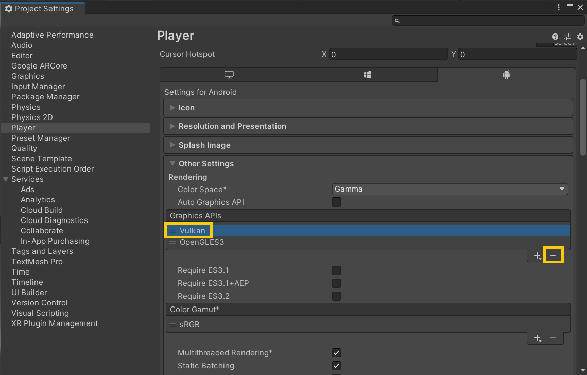Switch to the Android platform tab
Image resolution: width=587 pixels, height=375 pixels.
click(x=507, y=75)
